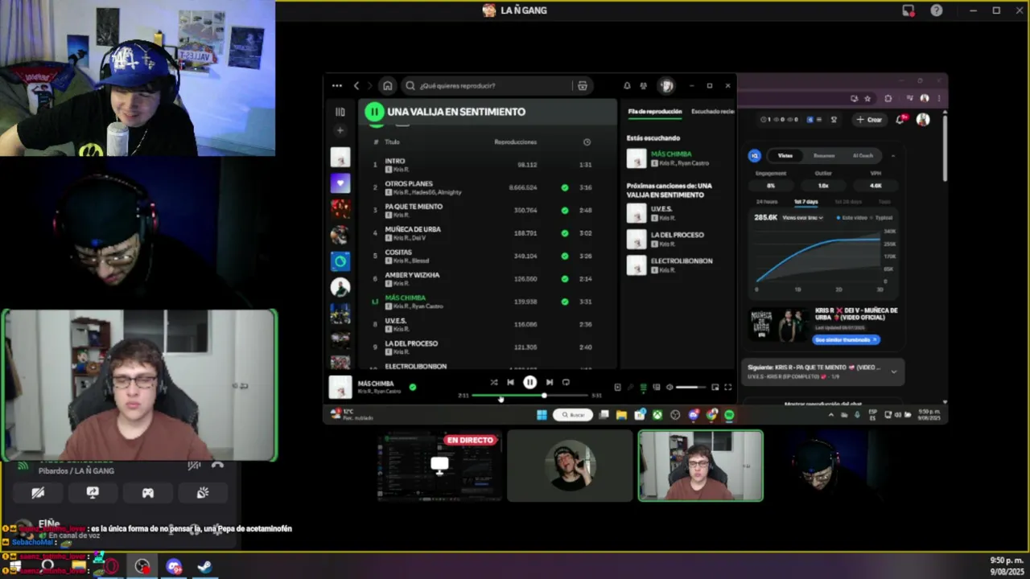Toggle the saved checkmark for MUÑECA DE URBA

(565, 233)
